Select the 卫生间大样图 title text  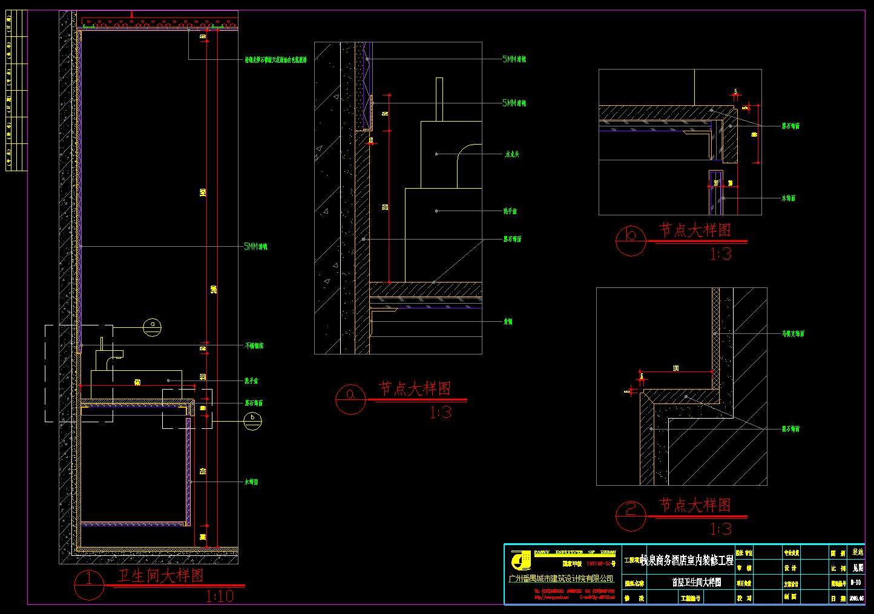[160, 576]
